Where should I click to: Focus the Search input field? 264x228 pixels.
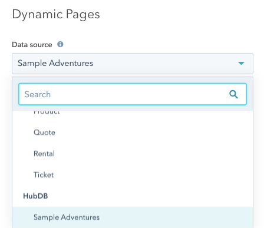(133, 94)
